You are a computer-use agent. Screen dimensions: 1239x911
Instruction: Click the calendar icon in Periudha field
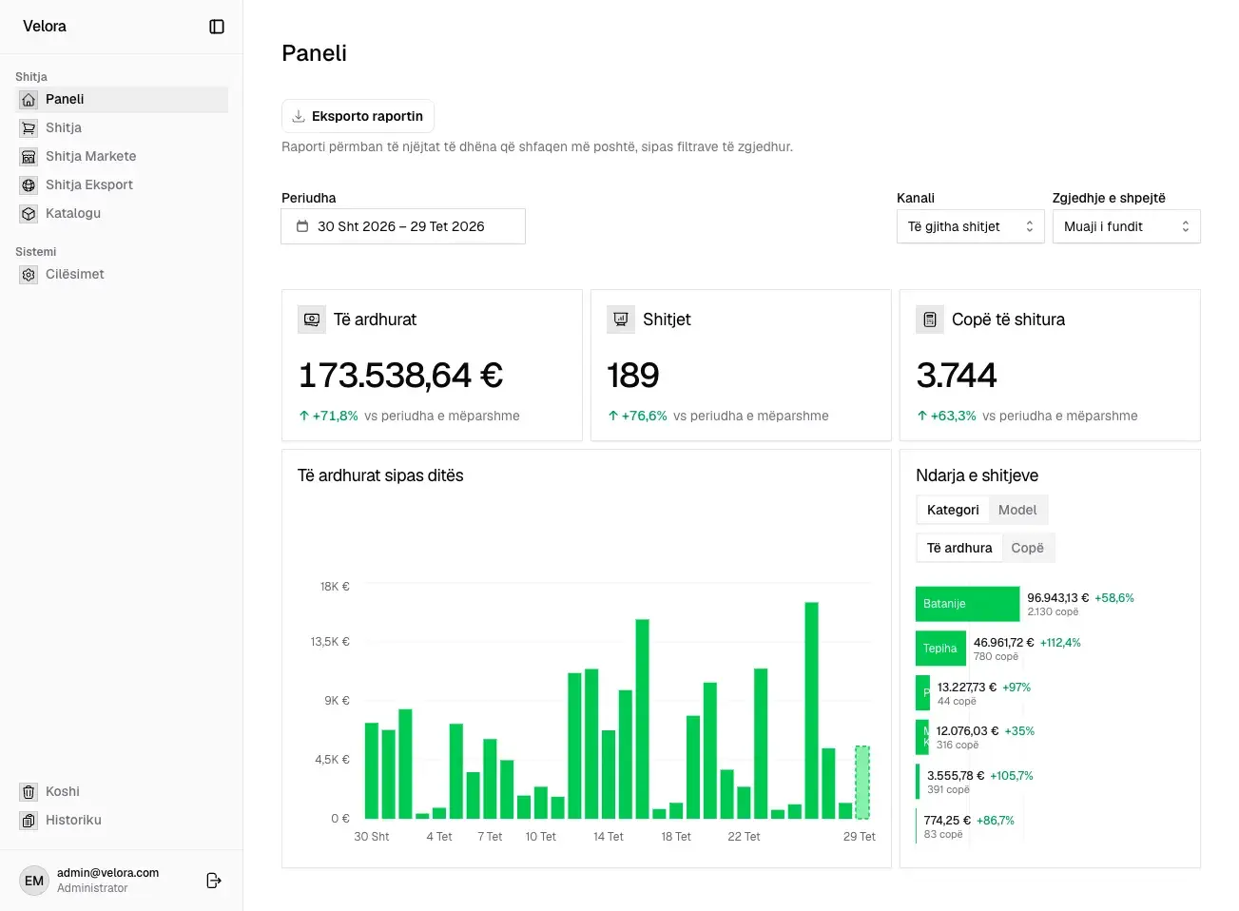tap(302, 226)
